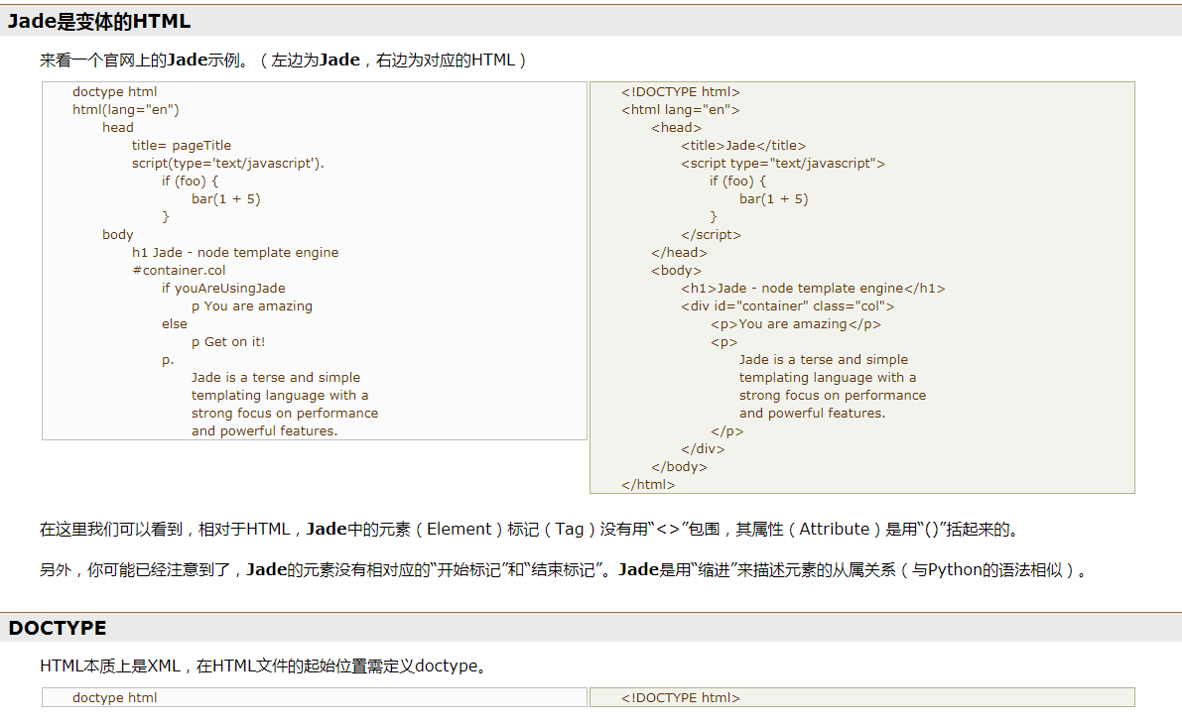Click "bar(1 + 5)" in the HTML output block

point(773,199)
